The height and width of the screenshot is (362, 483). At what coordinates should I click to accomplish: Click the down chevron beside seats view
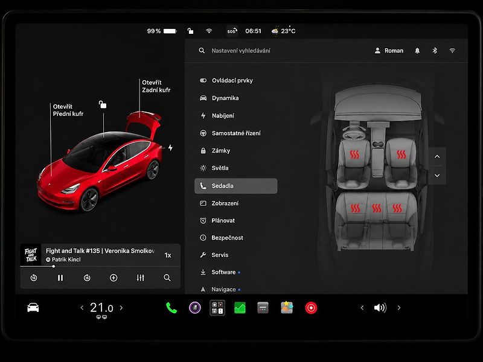tap(437, 176)
